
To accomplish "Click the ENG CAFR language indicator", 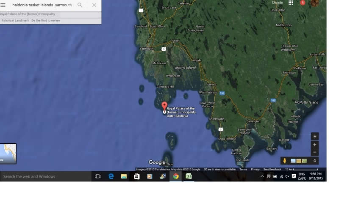I will [x=302, y=176].
